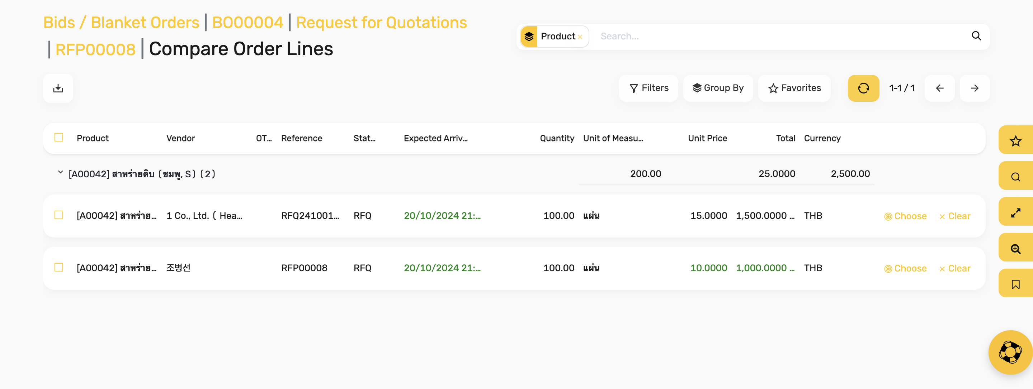The width and height of the screenshot is (1033, 389).
Task: Click vendor cell 조병선
Action: coord(179,268)
